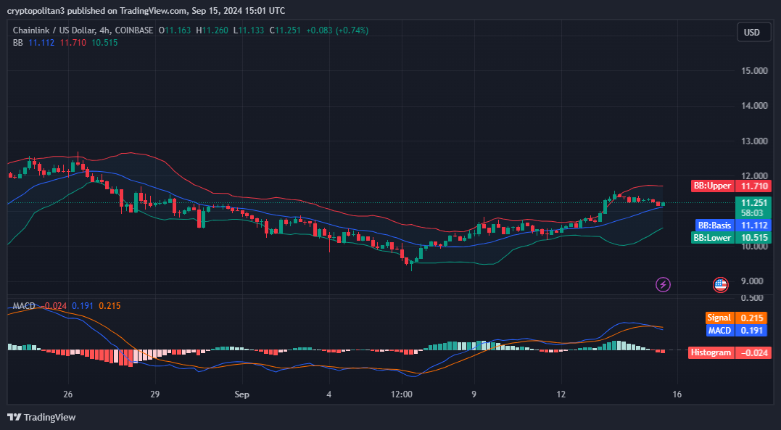Click the 26 date on time axis
781x430 pixels.
[68, 394]
